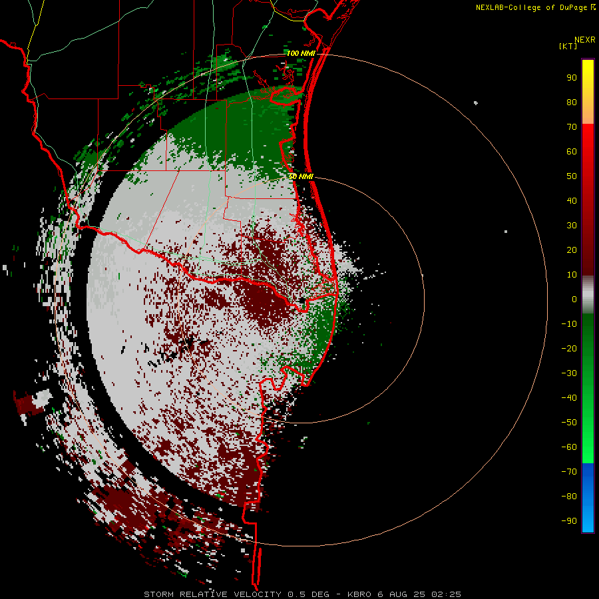Click the 40 value on velocity scale

(572, 201)
